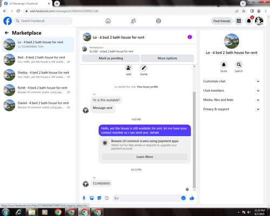Screen dimensions: 270x216
Task: Attach a file with the image icon
Action: tap(92, 198)
